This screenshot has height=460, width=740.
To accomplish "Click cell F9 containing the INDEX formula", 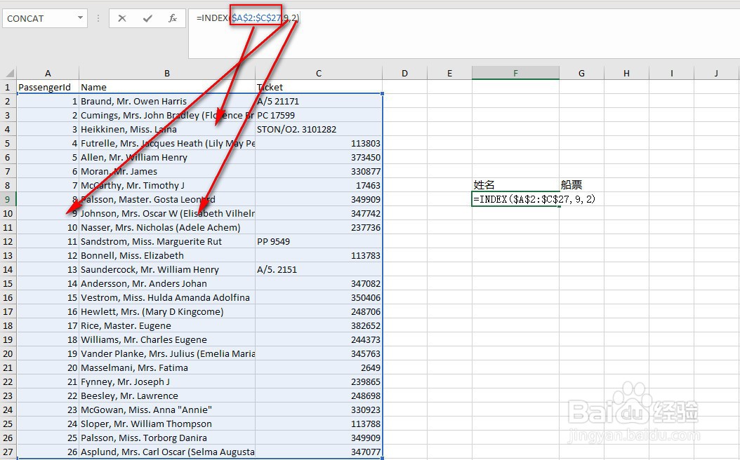I will [515, 199].
